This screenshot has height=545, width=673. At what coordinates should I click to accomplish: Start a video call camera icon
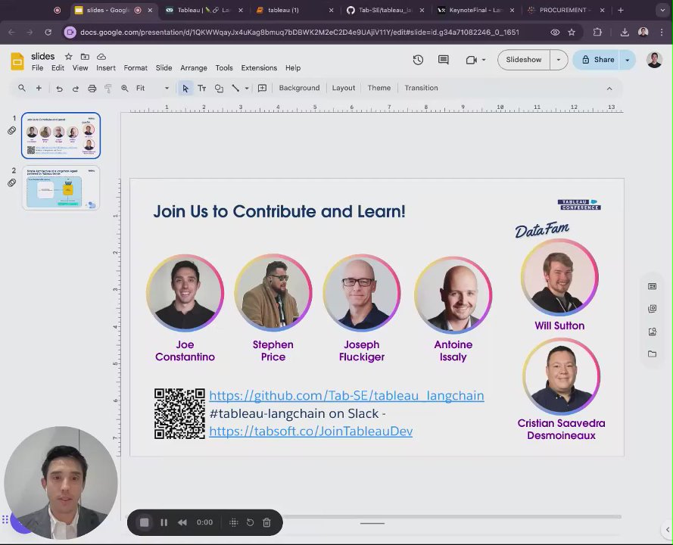pos(472,60)
